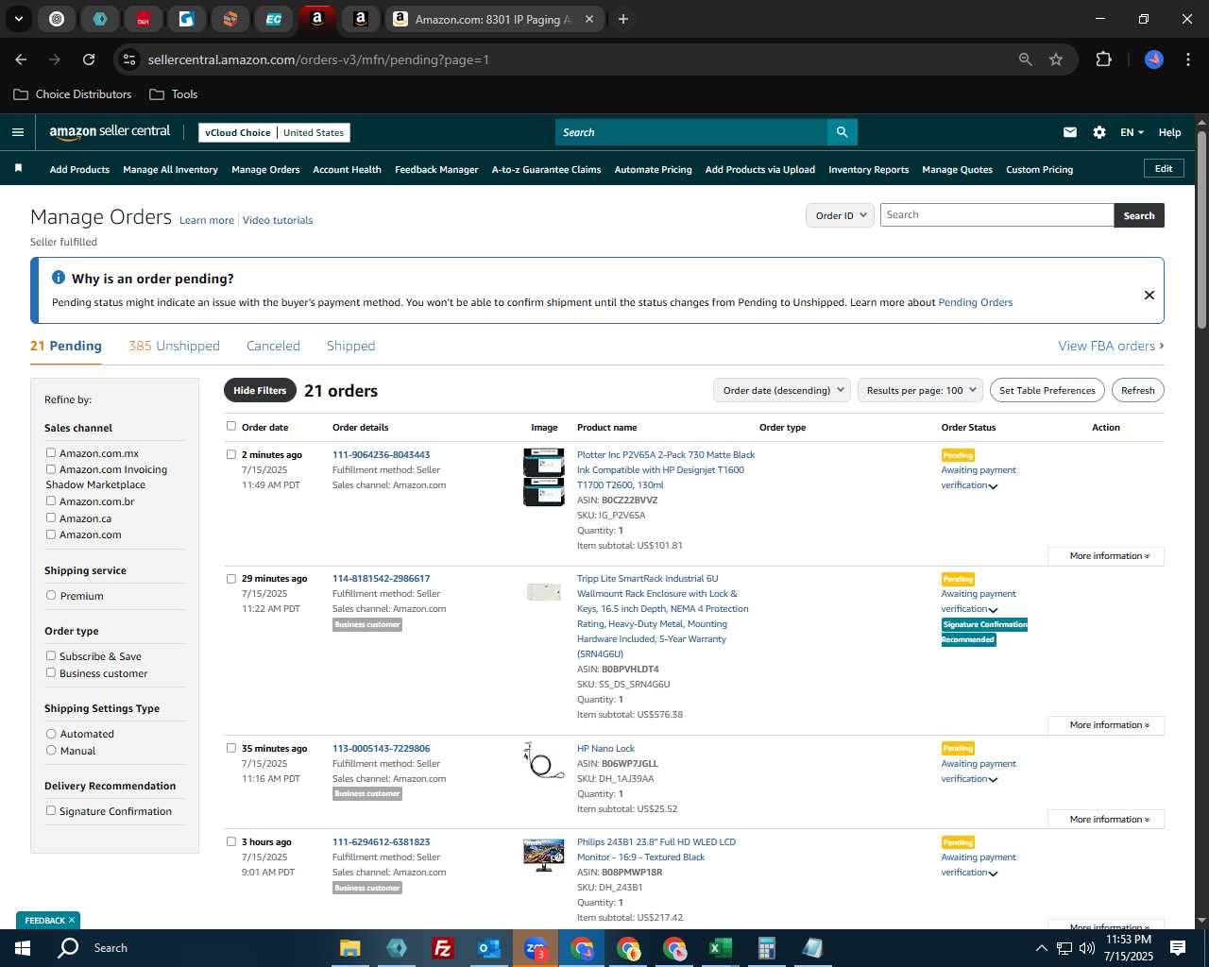Click the bookmark icon in navigation bar

click(x=18, y=169)
